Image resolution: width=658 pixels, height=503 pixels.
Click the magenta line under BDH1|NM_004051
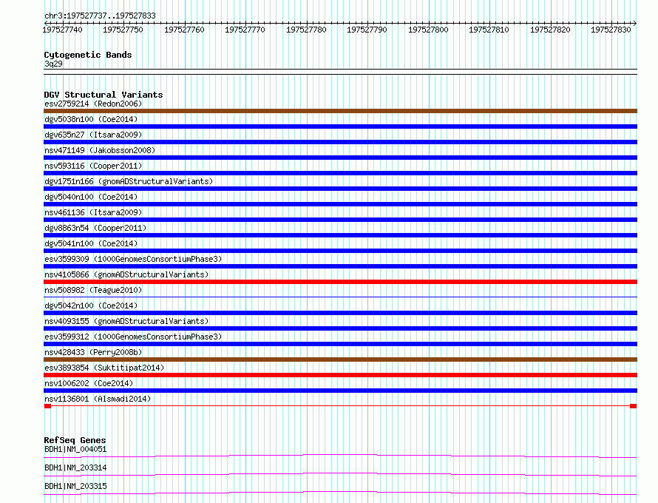(340, 456)
